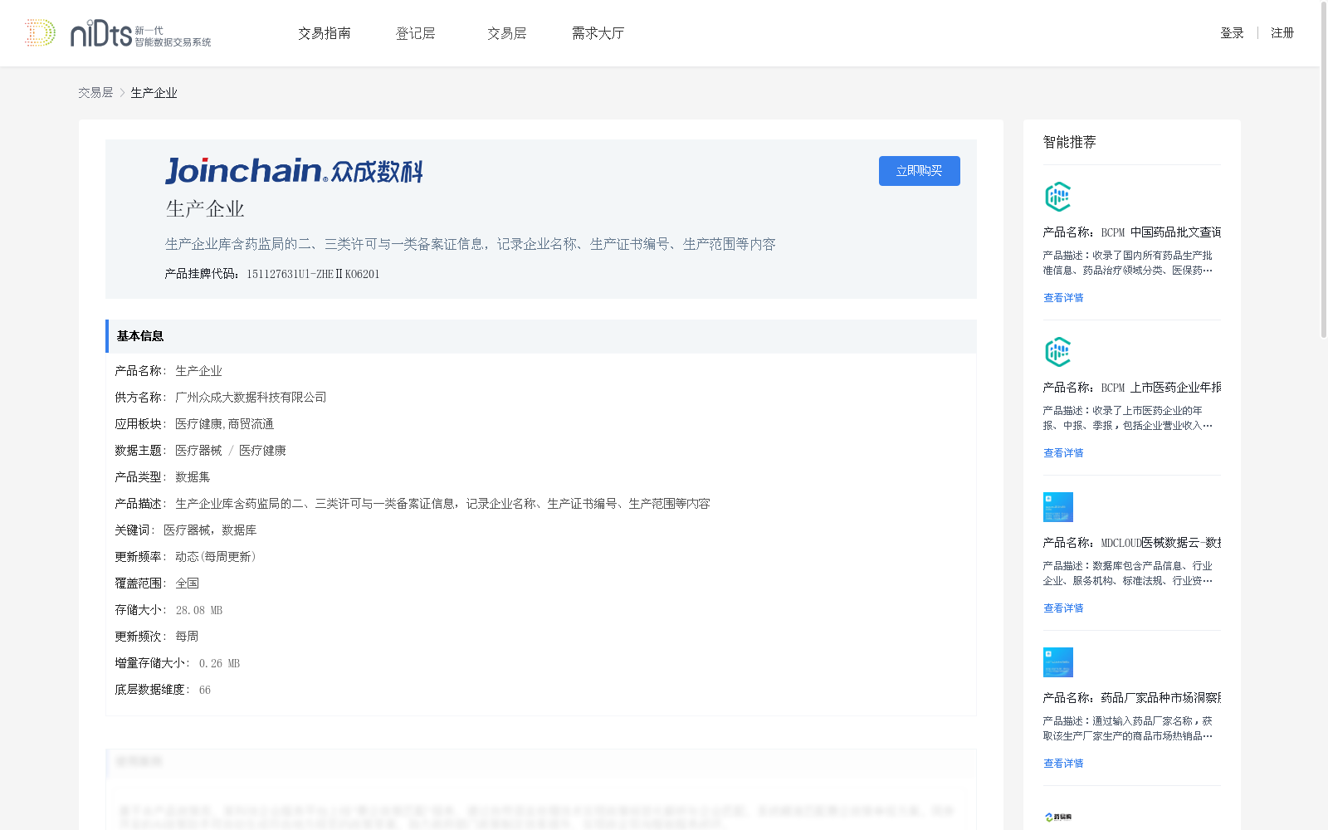1328x830 pixels.
Task: Click the BCPM 上市医药企业年报 product icon
Action: coord(1057,352)
